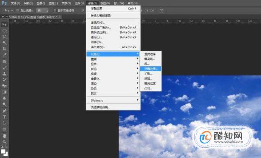Image resolution: width=261 pixels, height=158 pixels.
Task: Open the 选择(S) menu
Action: (79, 3)
